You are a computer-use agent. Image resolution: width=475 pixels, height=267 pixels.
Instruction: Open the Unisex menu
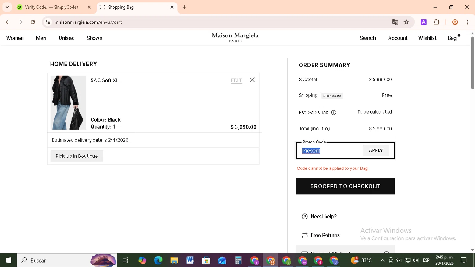[66, 38]
